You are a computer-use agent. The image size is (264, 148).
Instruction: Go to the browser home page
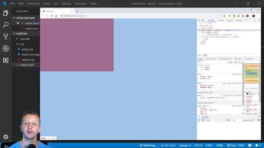[56, 16]
